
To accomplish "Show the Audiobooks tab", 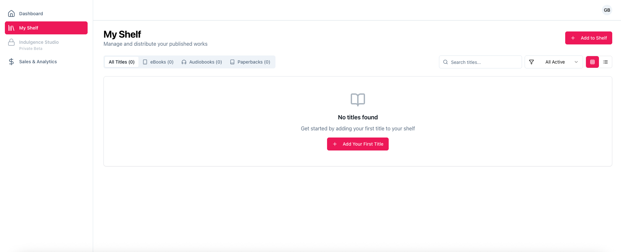I will [202, 62].
